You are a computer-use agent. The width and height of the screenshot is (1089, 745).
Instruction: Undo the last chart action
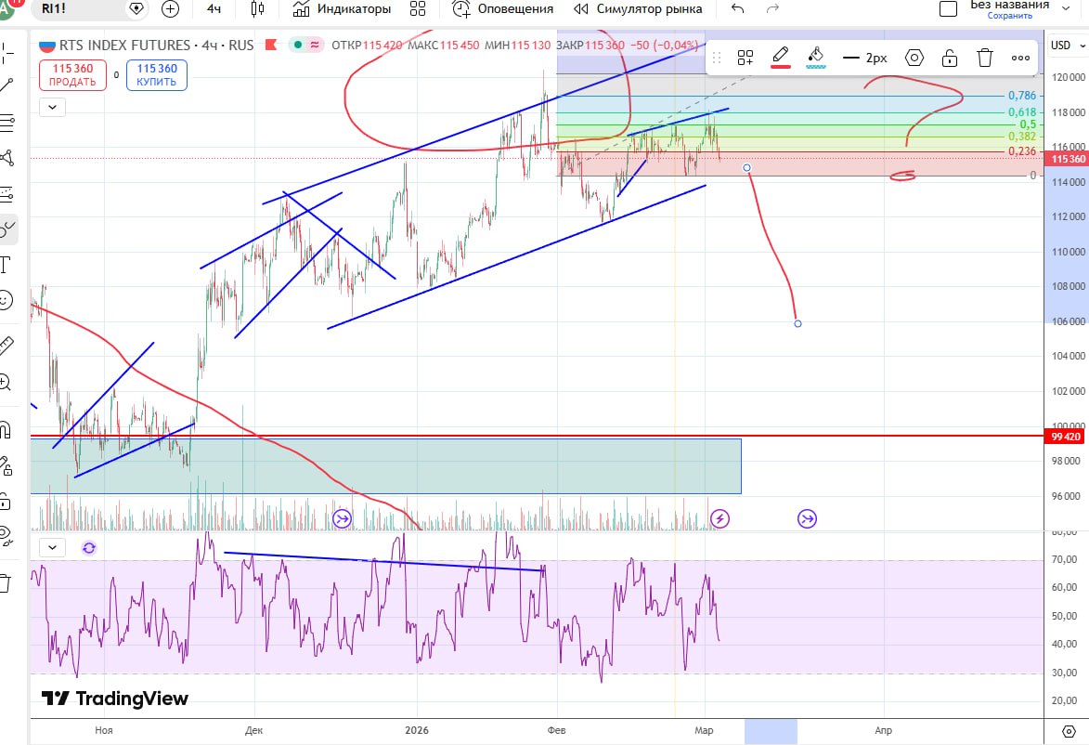pyautogui.click(x=737, y=9)
